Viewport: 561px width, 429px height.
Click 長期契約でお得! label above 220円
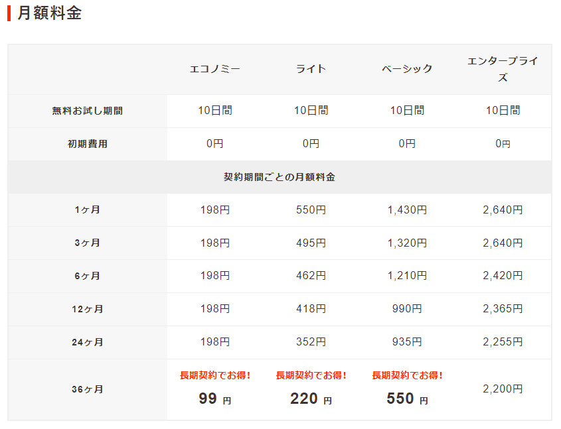point(311,375)
